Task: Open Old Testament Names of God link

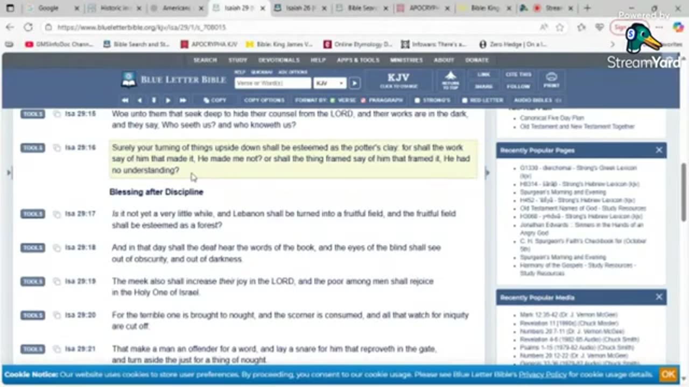Action: pyautogui.click(x=583, y=209)
